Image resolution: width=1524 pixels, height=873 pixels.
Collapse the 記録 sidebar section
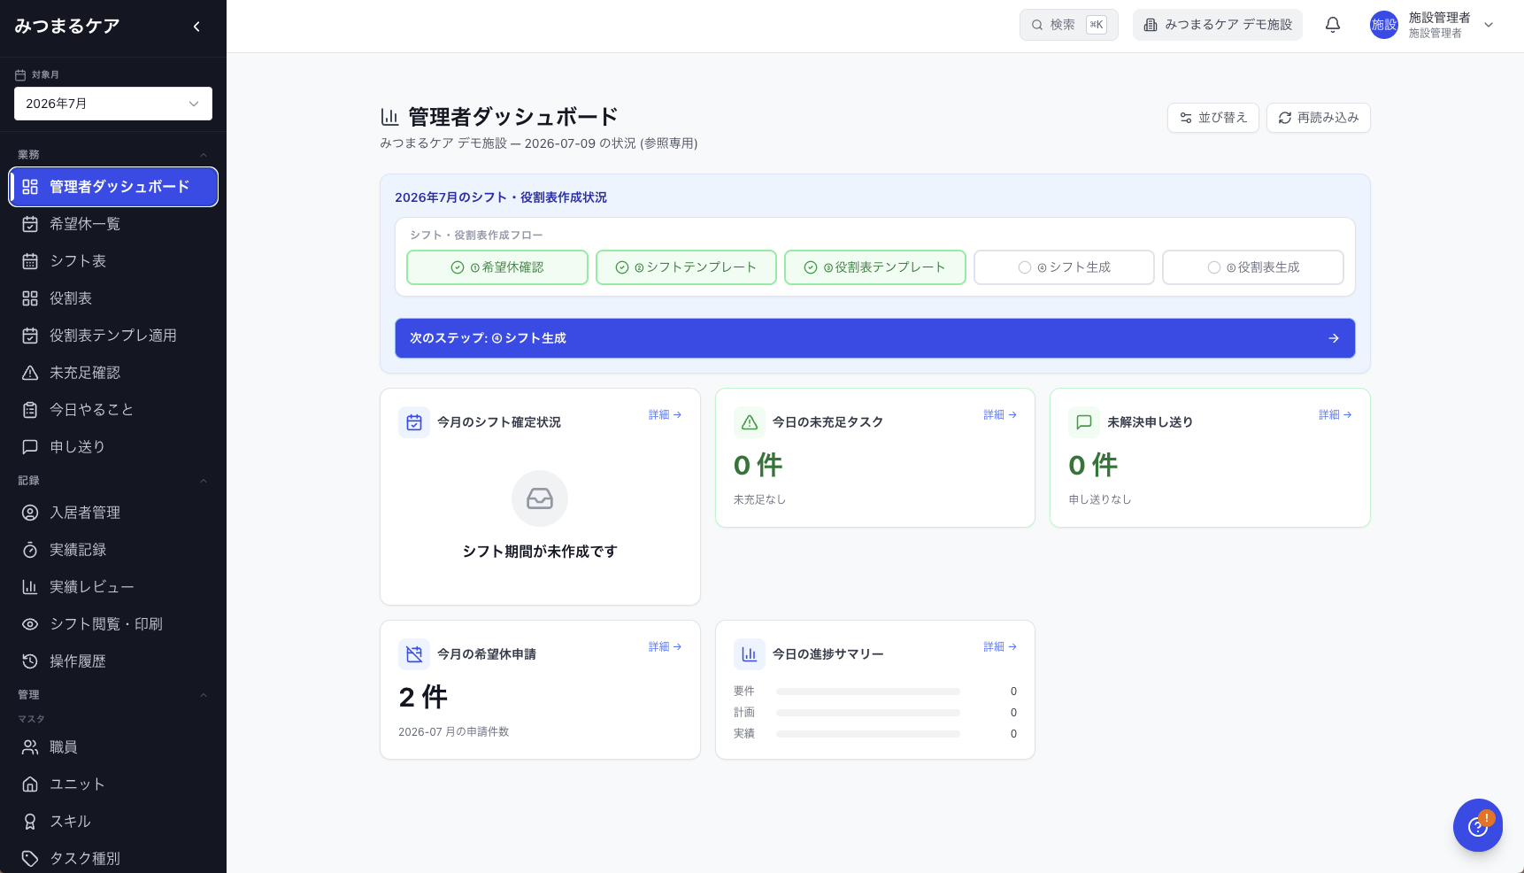pyautogui.click(x=204, y=481)
